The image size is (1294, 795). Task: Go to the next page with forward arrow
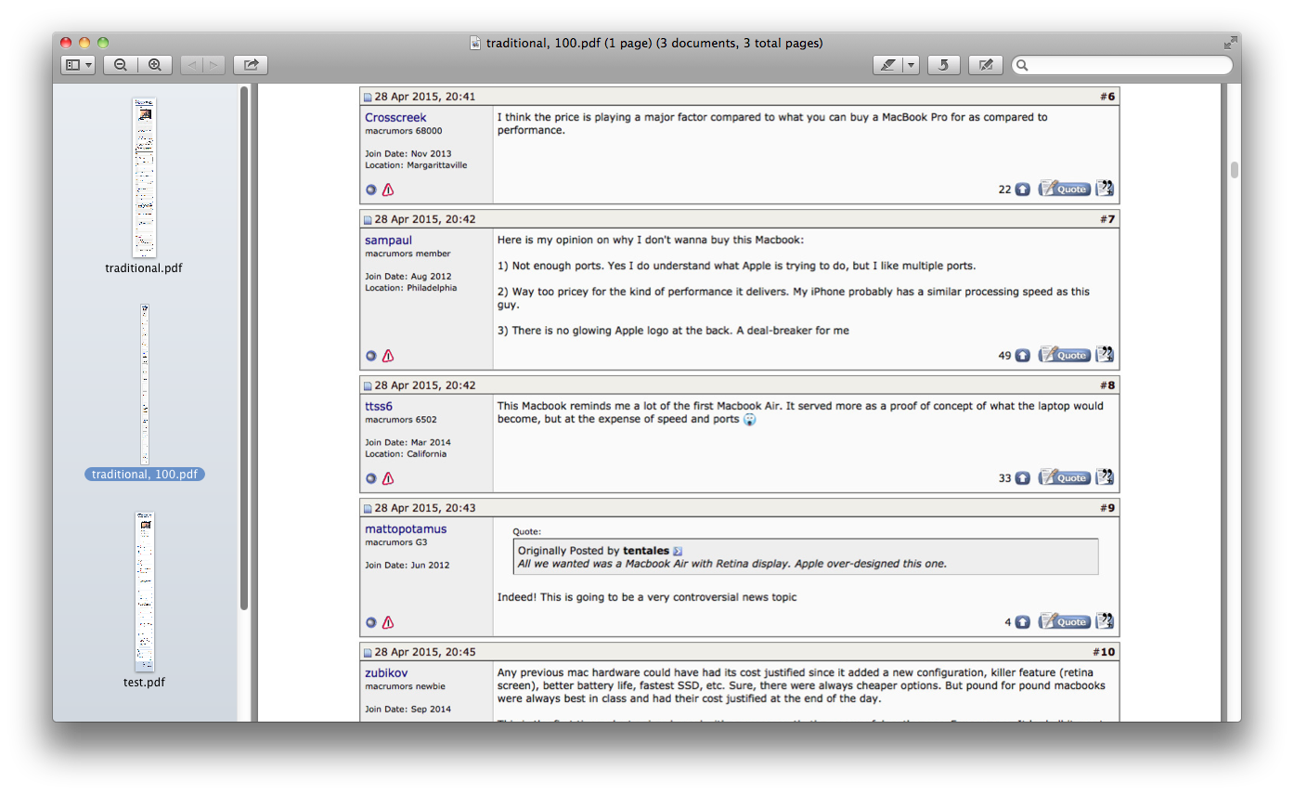point(214,65)
